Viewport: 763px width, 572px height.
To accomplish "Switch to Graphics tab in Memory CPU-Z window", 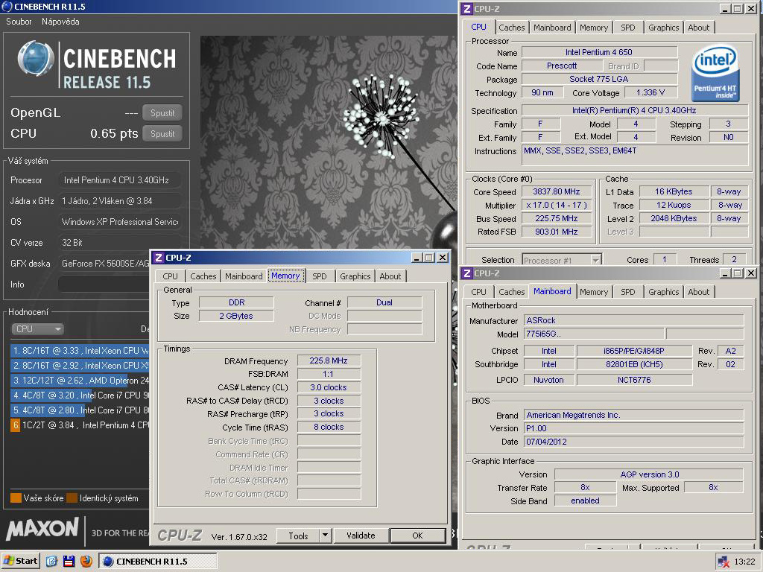I will click(355, 276).
